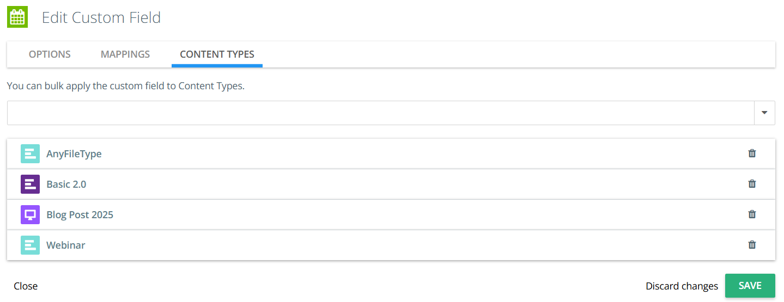Delete Blog Post 2025 content type
This screenshot has width=784, height=302.
752,214
